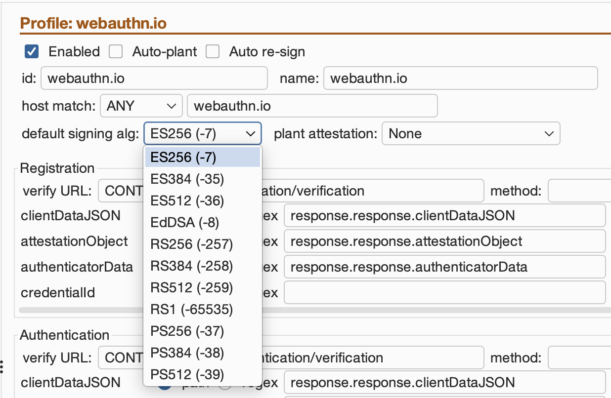Click the Registration verify URL field
The image size is (611, 398).
[x=291, y=191]
